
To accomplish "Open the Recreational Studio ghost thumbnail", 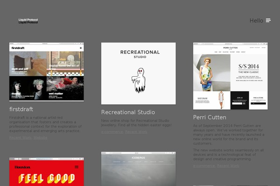I will (139, 73).
